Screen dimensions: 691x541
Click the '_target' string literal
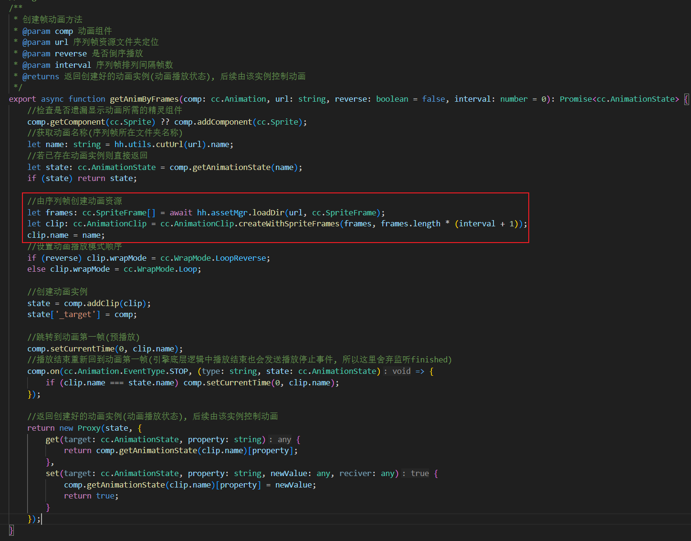(77, 315)
